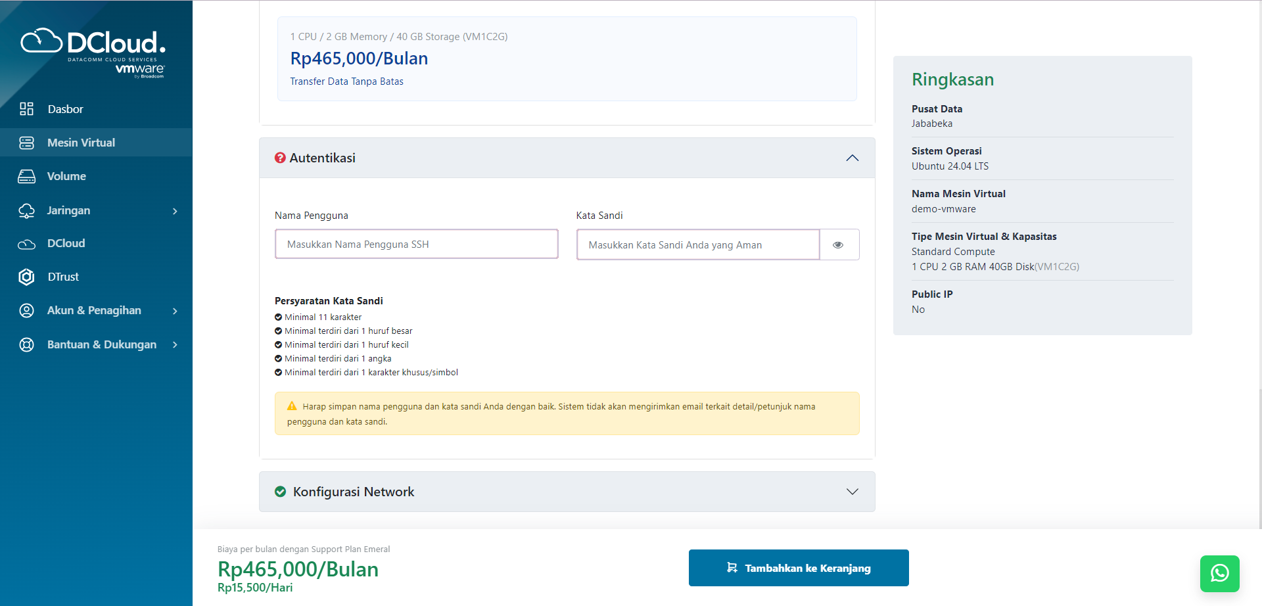
Task: Expand the Konfigurasi Network section
Action: 852,492
